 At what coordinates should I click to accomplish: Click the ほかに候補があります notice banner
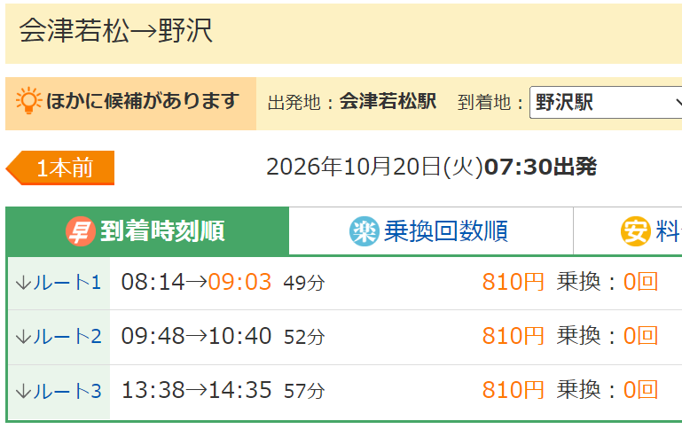131,104
